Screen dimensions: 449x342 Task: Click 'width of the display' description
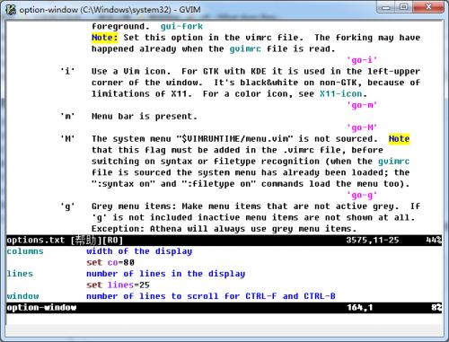139,251
